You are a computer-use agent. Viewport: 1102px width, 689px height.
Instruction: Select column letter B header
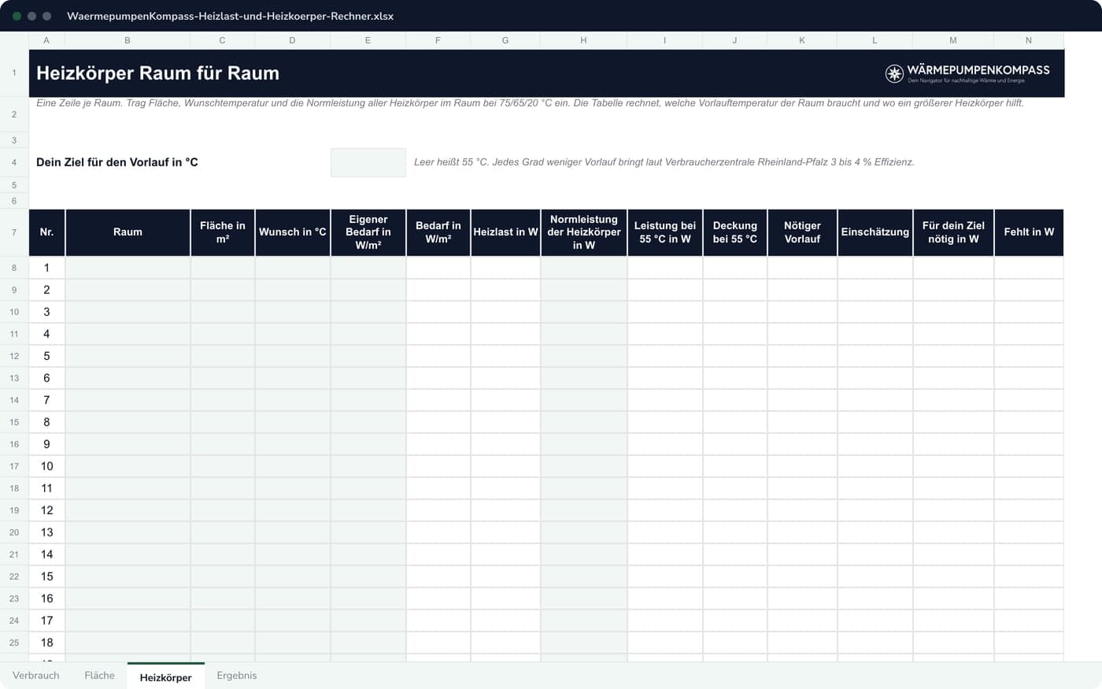tap(128, 40)
